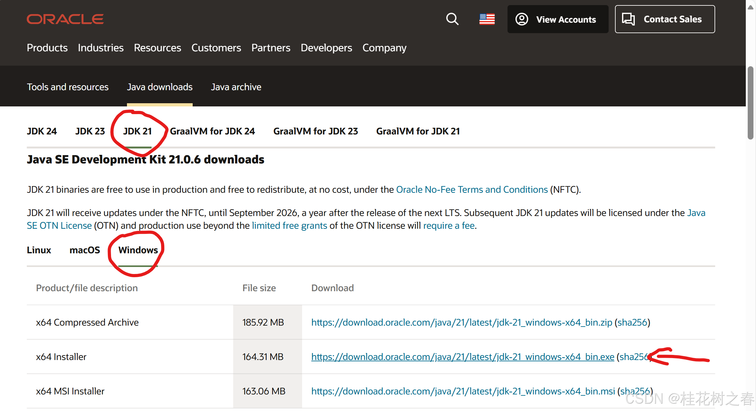Switch to Tools and resources tab
The image size is (756, 411).
click(68, 87)
